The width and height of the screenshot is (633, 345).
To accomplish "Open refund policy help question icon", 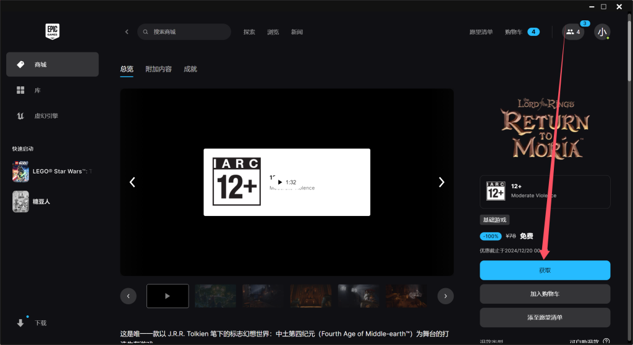I will click(x=606, y=342).
